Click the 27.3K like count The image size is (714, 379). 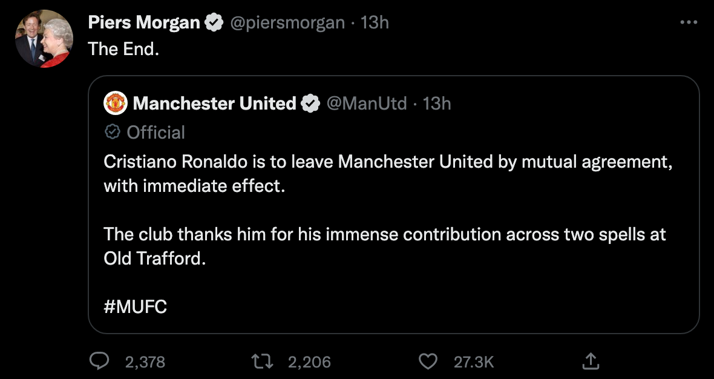pyautogui.click(x=473, y=361)
